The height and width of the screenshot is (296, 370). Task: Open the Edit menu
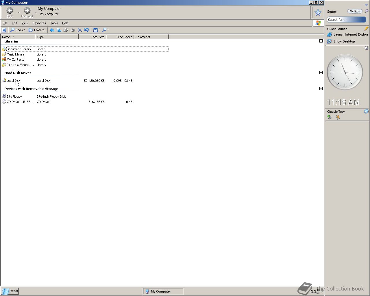tap(14, 23)
